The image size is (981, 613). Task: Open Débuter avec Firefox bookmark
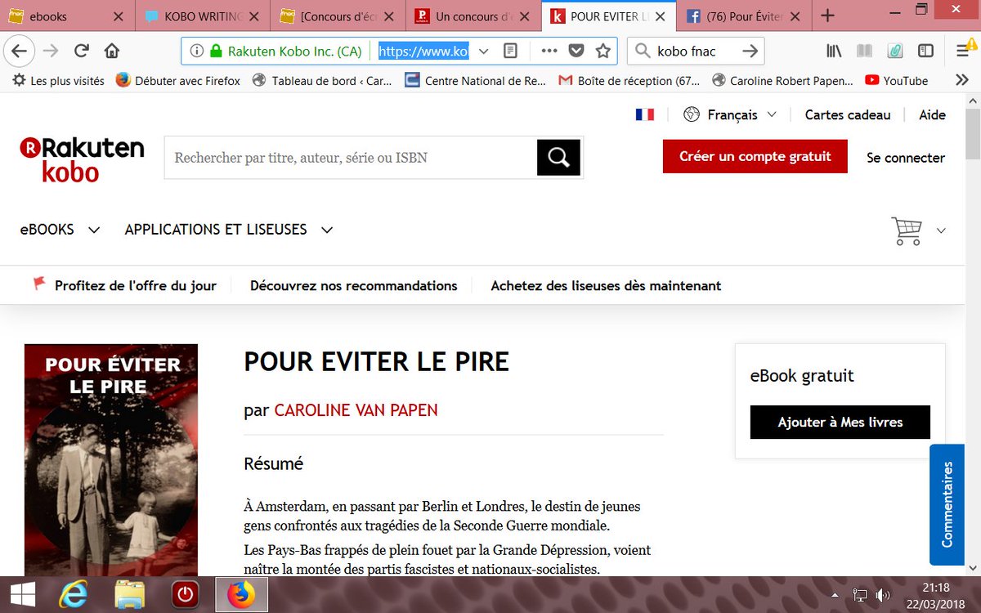[178, 80]
